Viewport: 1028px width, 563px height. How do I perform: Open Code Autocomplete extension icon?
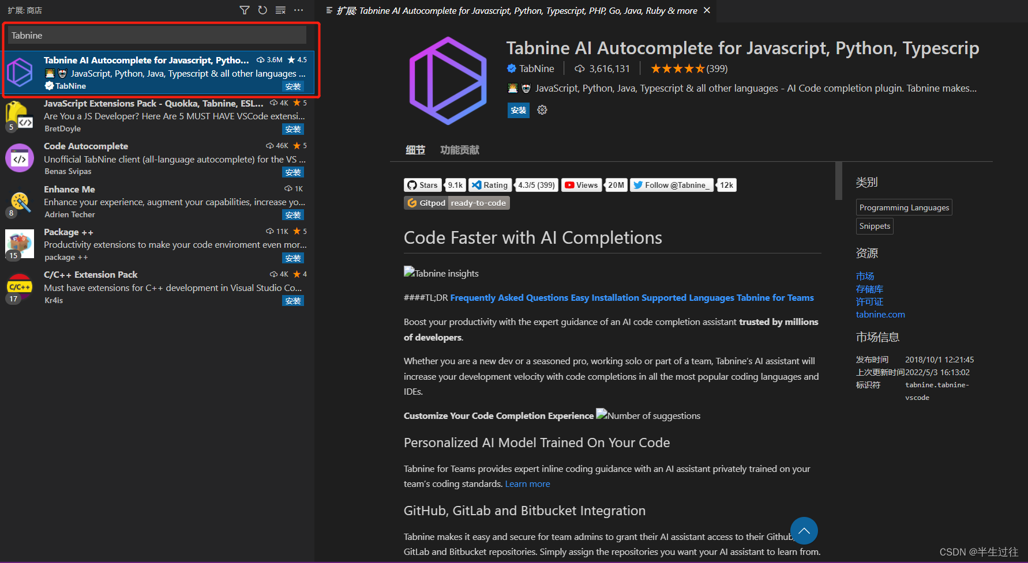(x=20, y=158)
